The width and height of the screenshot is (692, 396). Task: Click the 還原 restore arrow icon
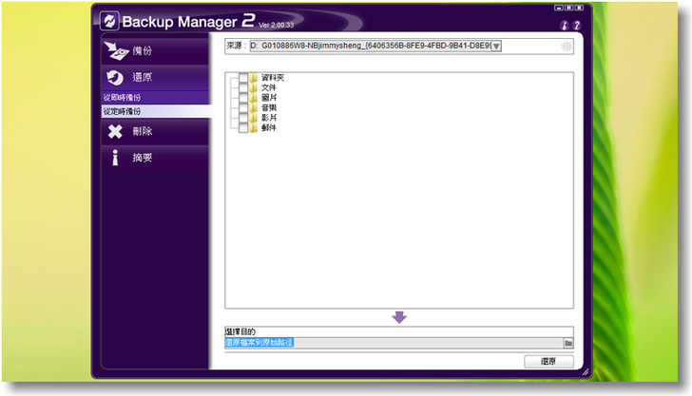(115, 77)
